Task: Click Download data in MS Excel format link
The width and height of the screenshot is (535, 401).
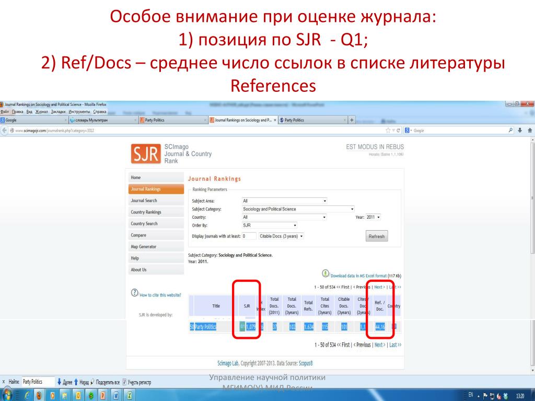Action: tap(358, 276)
